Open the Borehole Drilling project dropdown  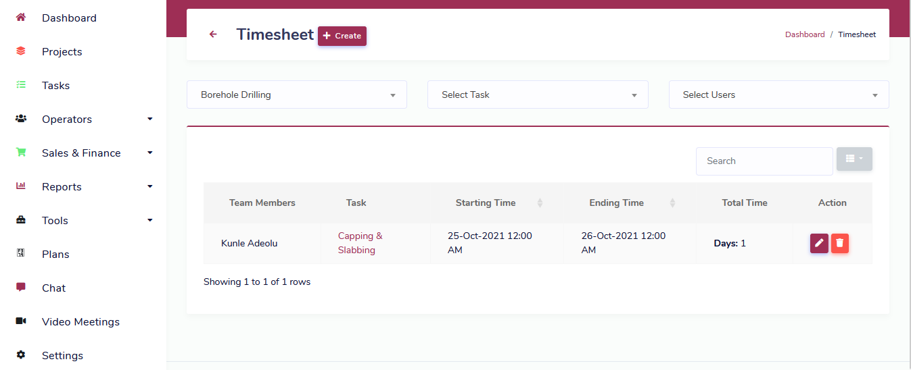[x=296, y=95]
